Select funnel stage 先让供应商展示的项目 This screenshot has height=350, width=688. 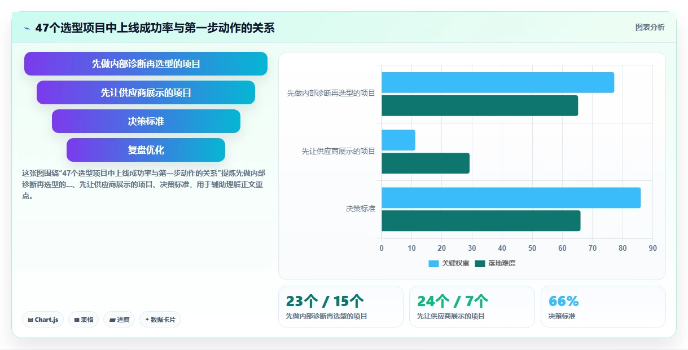tap(146, 92)
